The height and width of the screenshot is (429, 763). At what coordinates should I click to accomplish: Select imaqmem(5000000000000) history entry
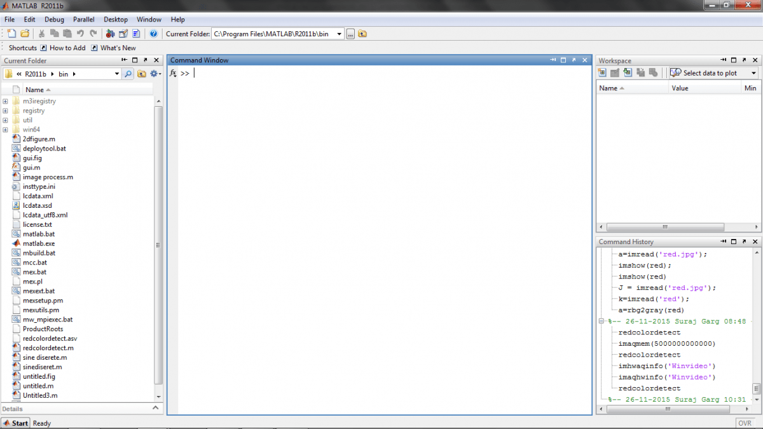(667, 344)
